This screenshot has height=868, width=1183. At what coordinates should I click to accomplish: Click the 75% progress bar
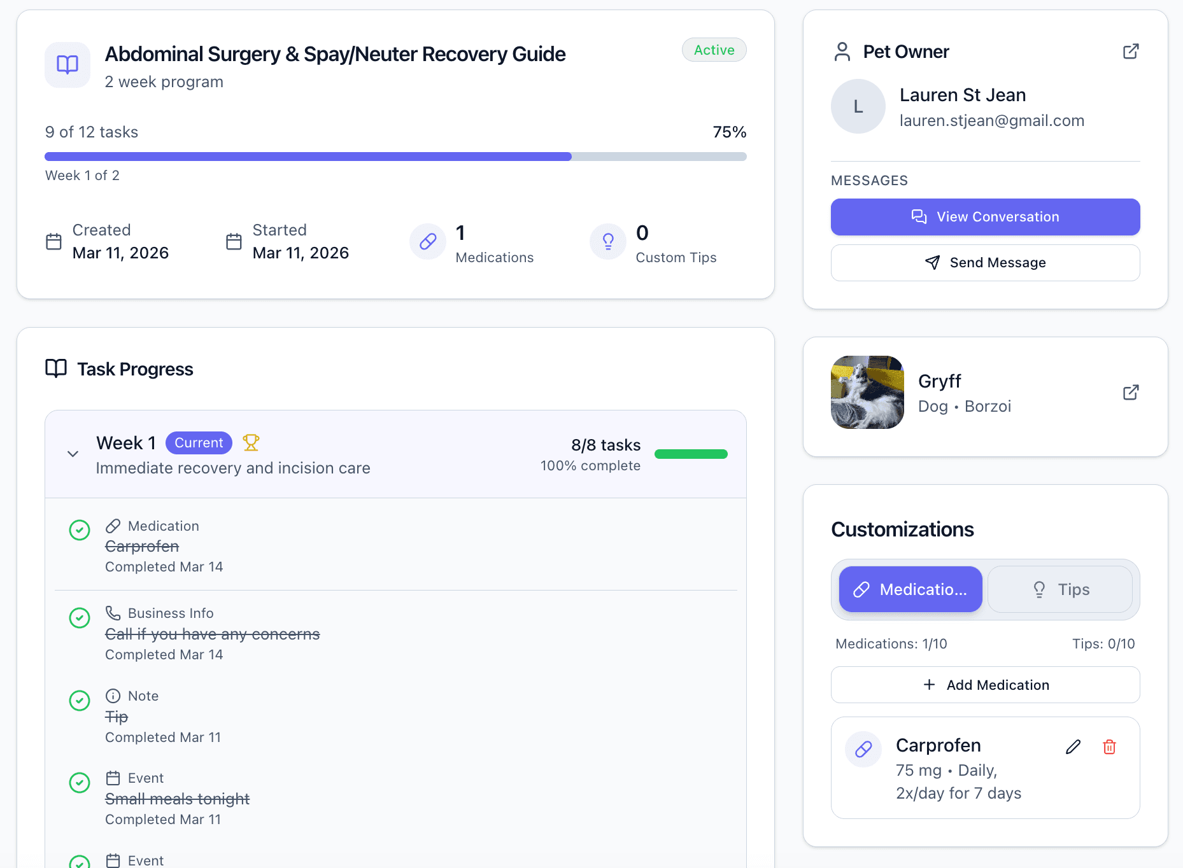pyautogui.click(x=395, y=156)
